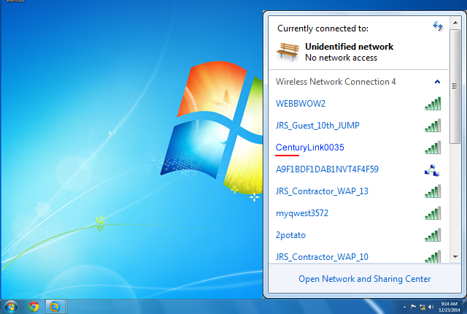Click scroll down arrow in network list
467x314 pixels.
pyautogui.click(x=455, y=256)
